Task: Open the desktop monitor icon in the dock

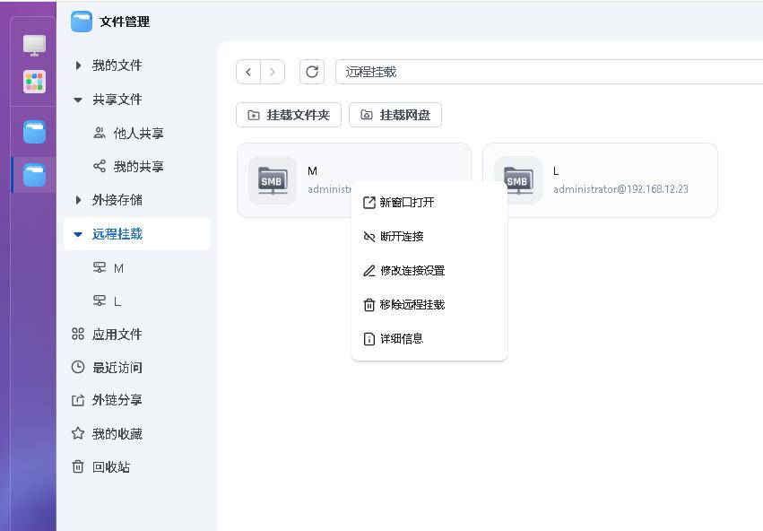Action: (34, 45)
